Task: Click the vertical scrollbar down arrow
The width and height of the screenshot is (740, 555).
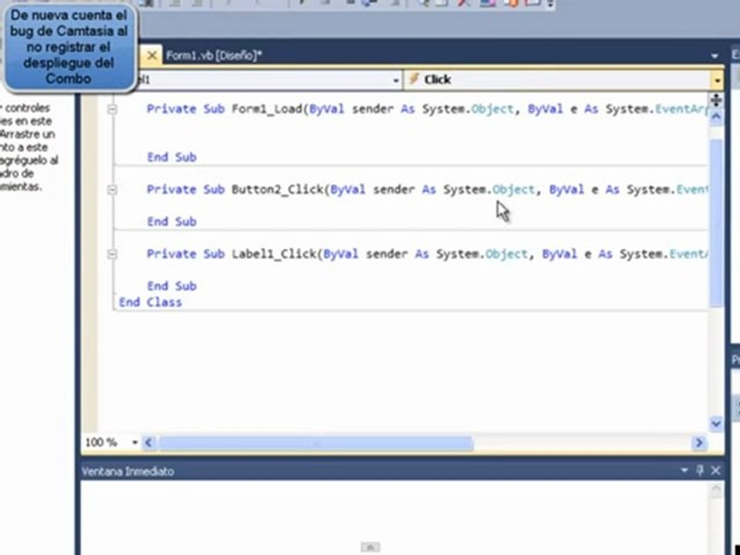Action: [x=716, y=423]
